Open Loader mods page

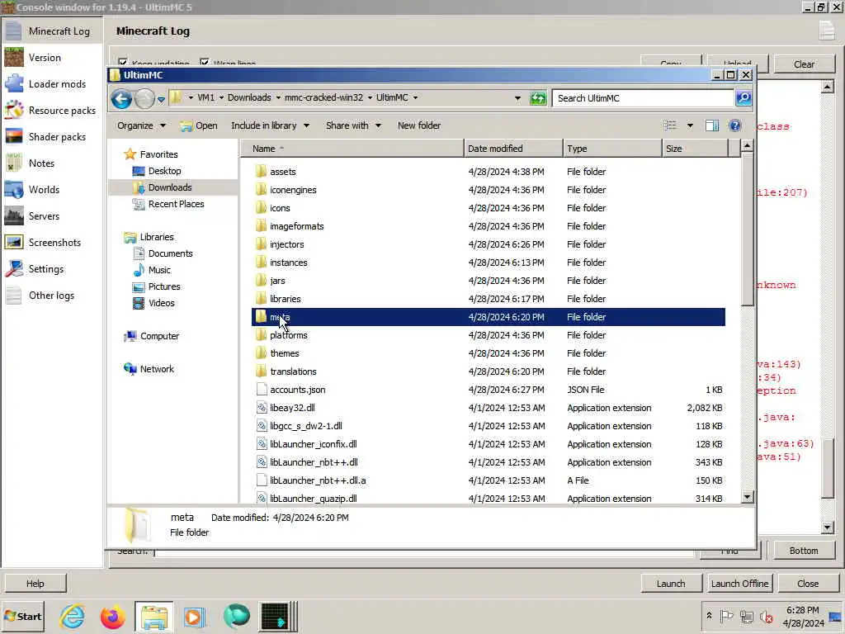pos(51,84)
